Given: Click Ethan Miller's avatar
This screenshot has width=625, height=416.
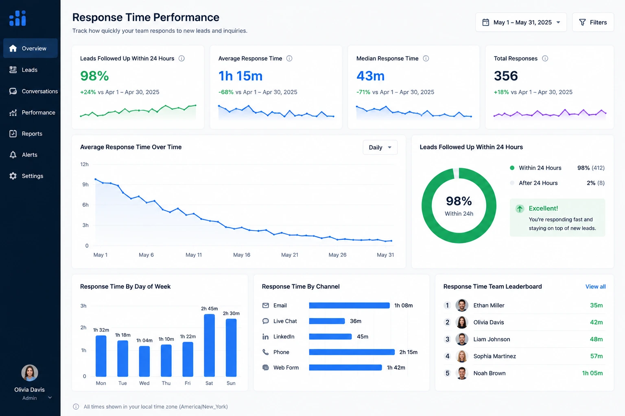Looking at the screenshot, I should coord(461,305).
